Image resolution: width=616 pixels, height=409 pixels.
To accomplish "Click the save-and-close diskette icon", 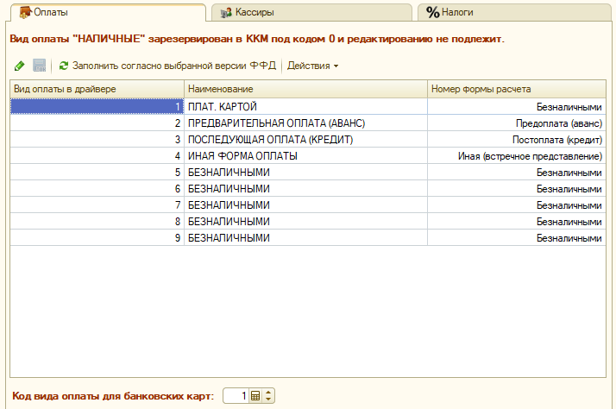I will pyautogui.click(x=40, y=66).
